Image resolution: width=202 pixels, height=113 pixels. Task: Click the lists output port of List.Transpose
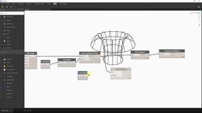(147, 55)
